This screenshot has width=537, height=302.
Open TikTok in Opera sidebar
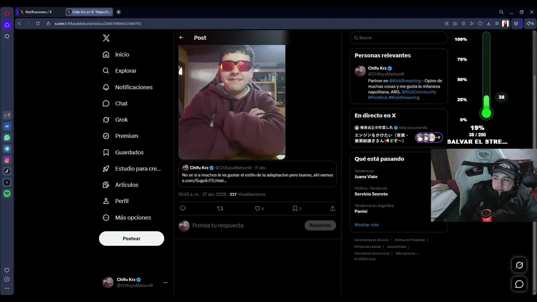click(7, 171)
